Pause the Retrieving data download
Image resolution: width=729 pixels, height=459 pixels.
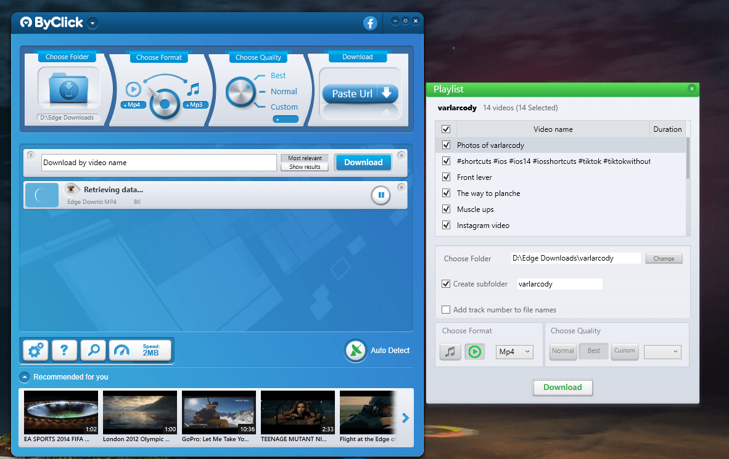pos(381,195)
